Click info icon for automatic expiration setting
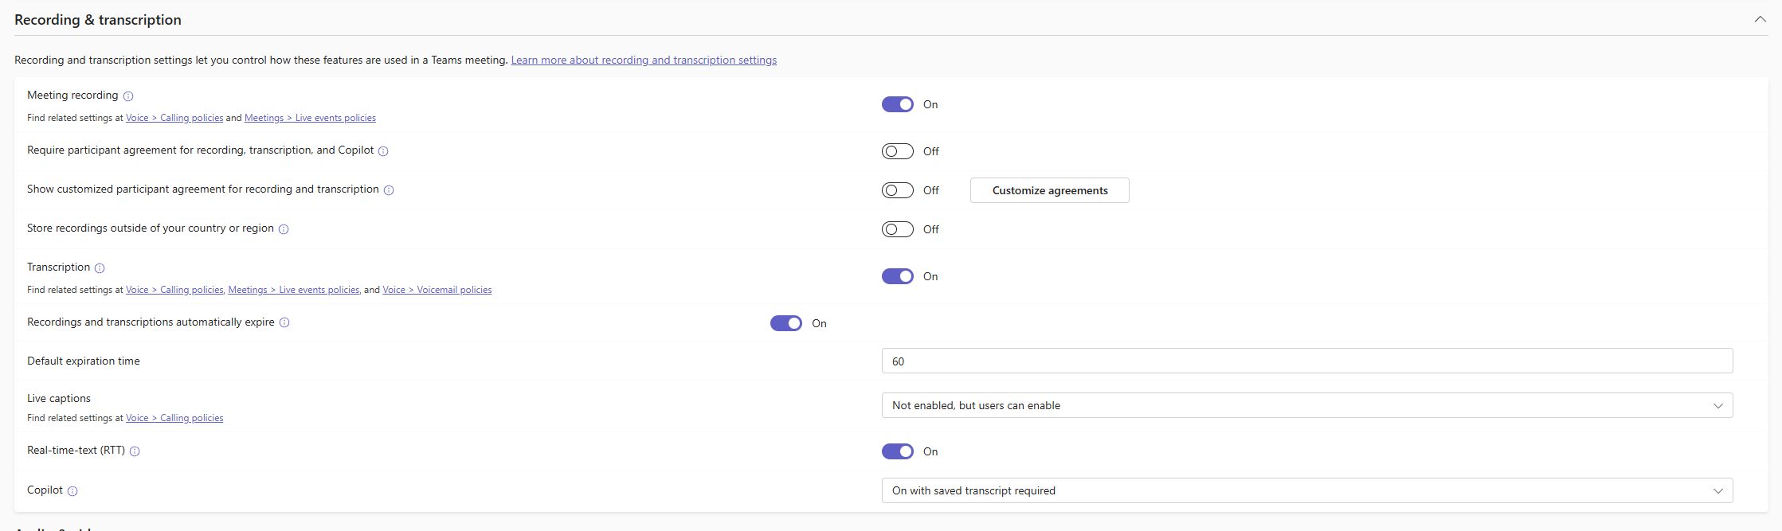Image resolution: width=1782 pixels, height=531 pixels. click(284, 322)
